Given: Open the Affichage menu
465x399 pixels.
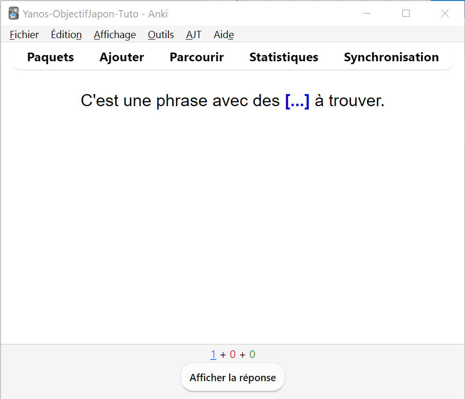Looking at the screenshot, I should (115, 35).
